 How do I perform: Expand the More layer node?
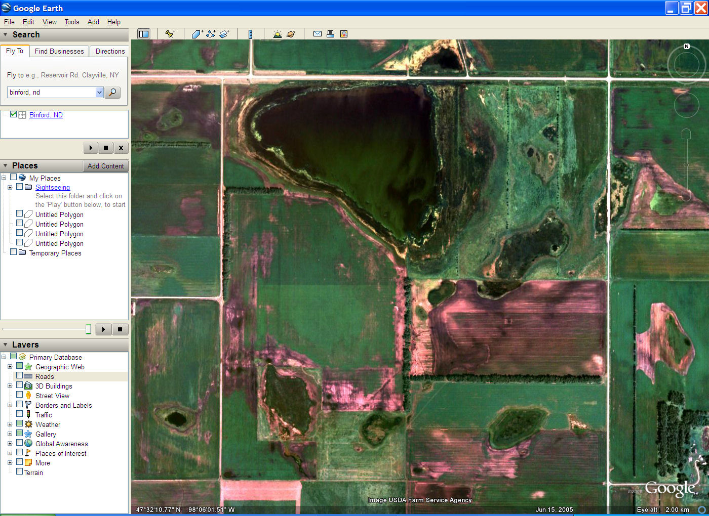pos(10,463)
